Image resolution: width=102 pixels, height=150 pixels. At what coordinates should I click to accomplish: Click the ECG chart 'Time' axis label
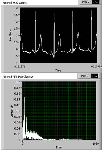[58, 70]
